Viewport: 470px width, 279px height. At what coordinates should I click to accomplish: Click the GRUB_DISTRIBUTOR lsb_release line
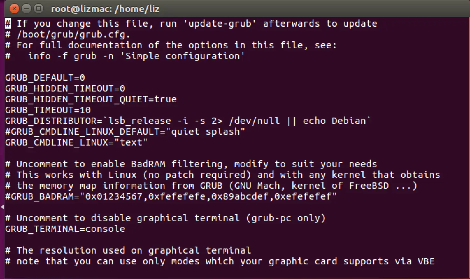tap(188, 121)
